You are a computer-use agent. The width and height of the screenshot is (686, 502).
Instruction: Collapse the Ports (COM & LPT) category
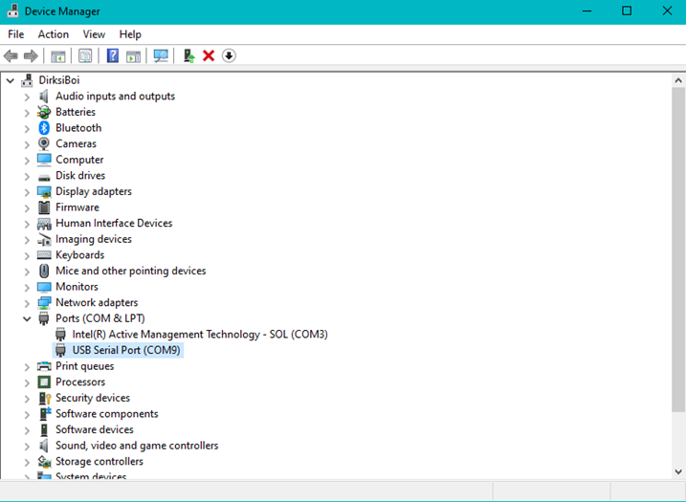point(27,318)
